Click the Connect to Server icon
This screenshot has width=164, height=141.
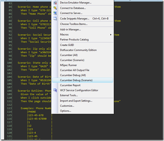coord(55,13)
